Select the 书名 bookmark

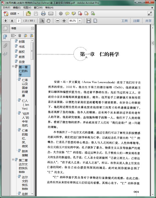[x=22, y=47]
